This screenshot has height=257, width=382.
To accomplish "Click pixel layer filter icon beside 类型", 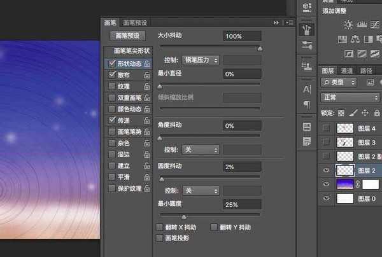I will (371, 83).
